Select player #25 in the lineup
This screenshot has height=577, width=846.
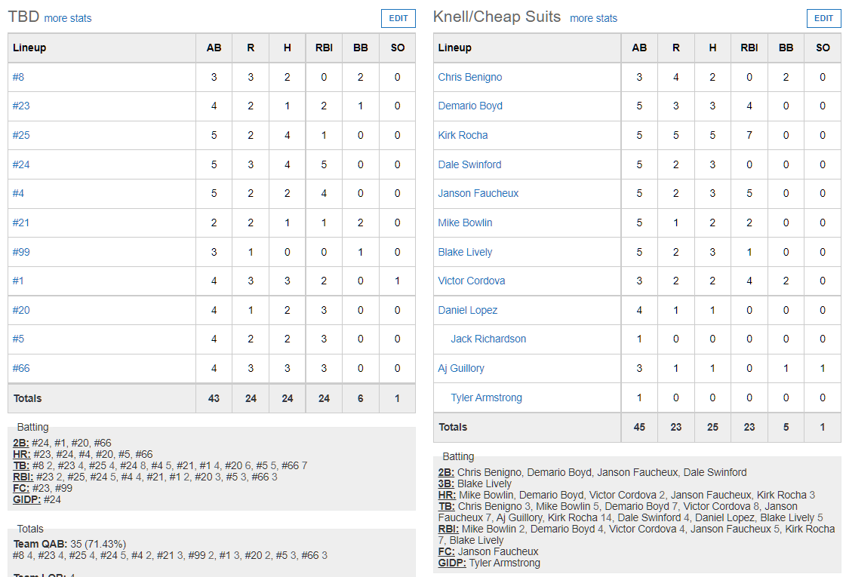coord(21,135)
